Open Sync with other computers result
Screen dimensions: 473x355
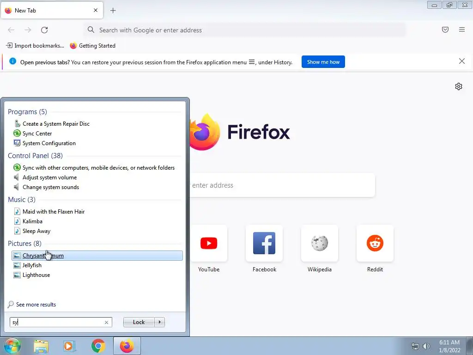(97, 167)
